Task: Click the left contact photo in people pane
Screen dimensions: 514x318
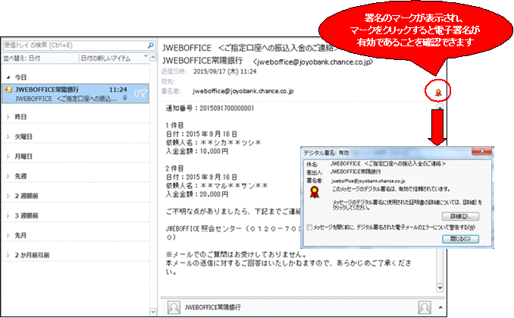Action: (x=174, y=307)
